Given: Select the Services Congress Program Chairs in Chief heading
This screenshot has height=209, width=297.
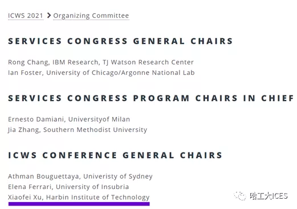Looking at the screenshot, I should point(151,98).
